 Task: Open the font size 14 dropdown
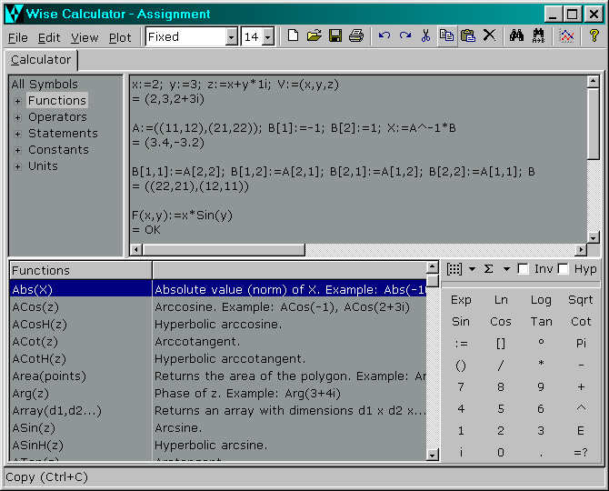[267, 37]
